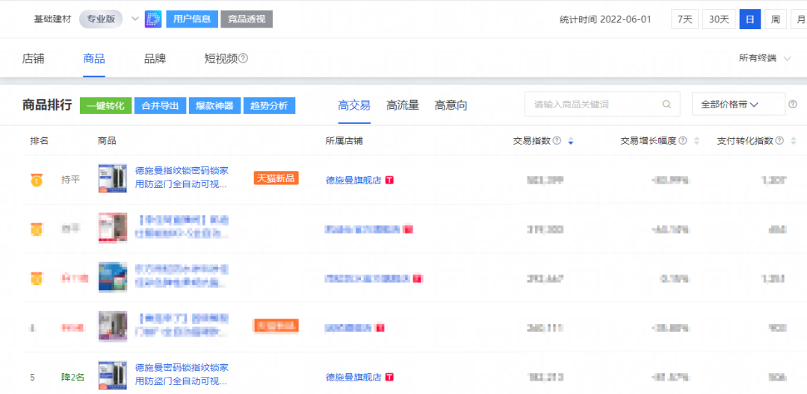
Task: Click the green 一键转化 button
Action: 106,105
